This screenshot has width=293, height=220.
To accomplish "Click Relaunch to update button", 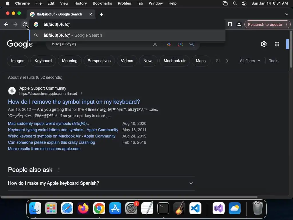I will 265,25.
